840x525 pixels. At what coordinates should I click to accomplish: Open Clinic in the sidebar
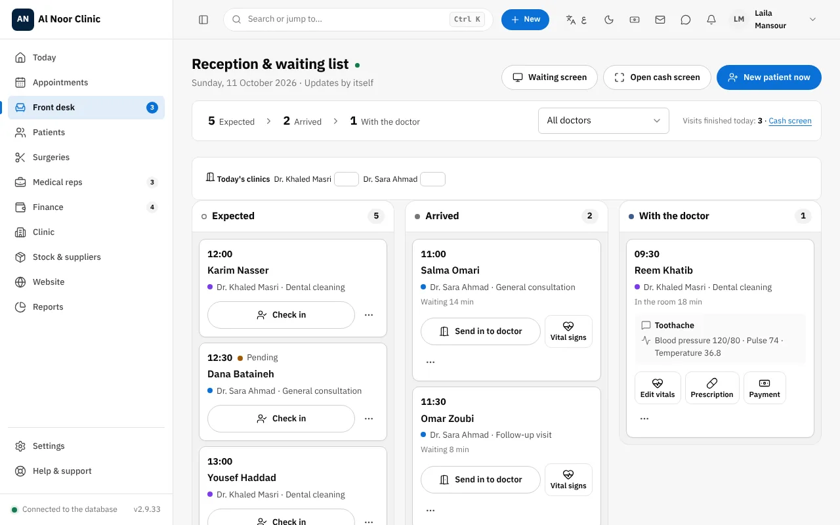(87, 232)
